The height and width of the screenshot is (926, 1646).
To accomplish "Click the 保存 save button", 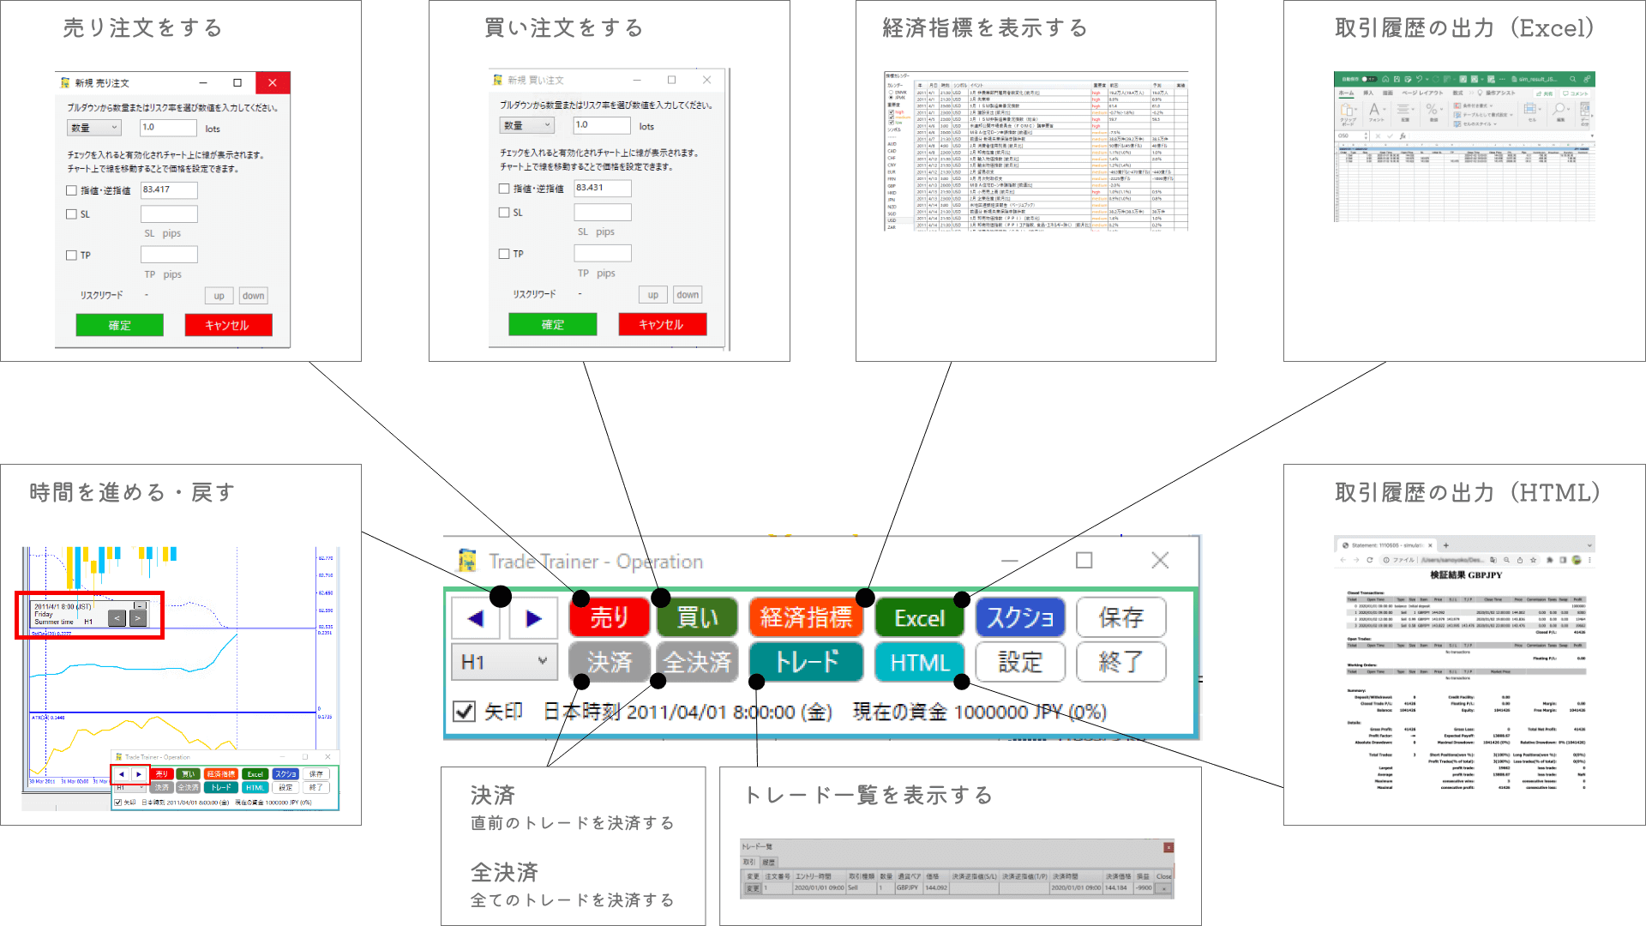I will (1121, 618).
